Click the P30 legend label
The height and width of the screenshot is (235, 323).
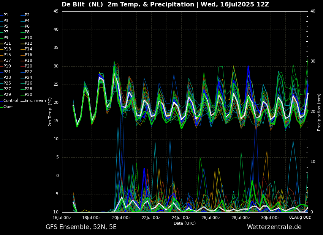pos(27,94)
